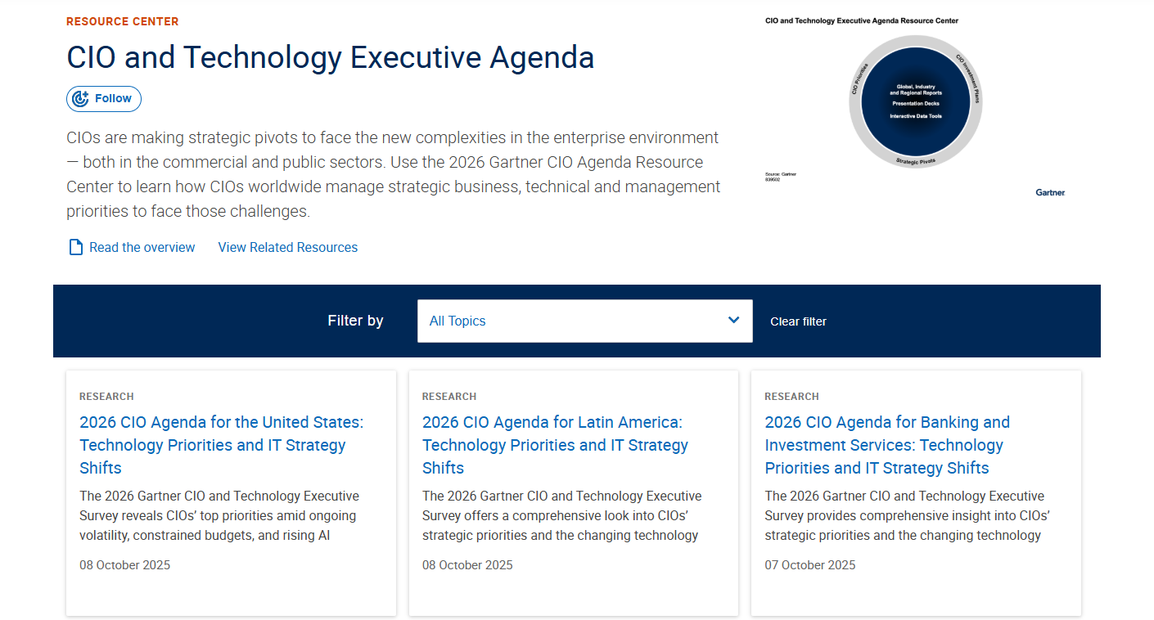
Task: Click the document icon beside Read the overview
Action: pyautogui.click(x=74, y=246)
